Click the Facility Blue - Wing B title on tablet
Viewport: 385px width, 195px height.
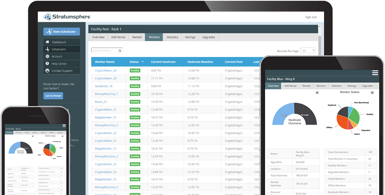281,79
